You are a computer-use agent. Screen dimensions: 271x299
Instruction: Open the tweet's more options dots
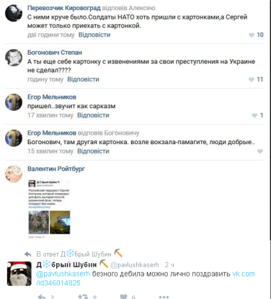pyautogui.click(x=164, y=297)
